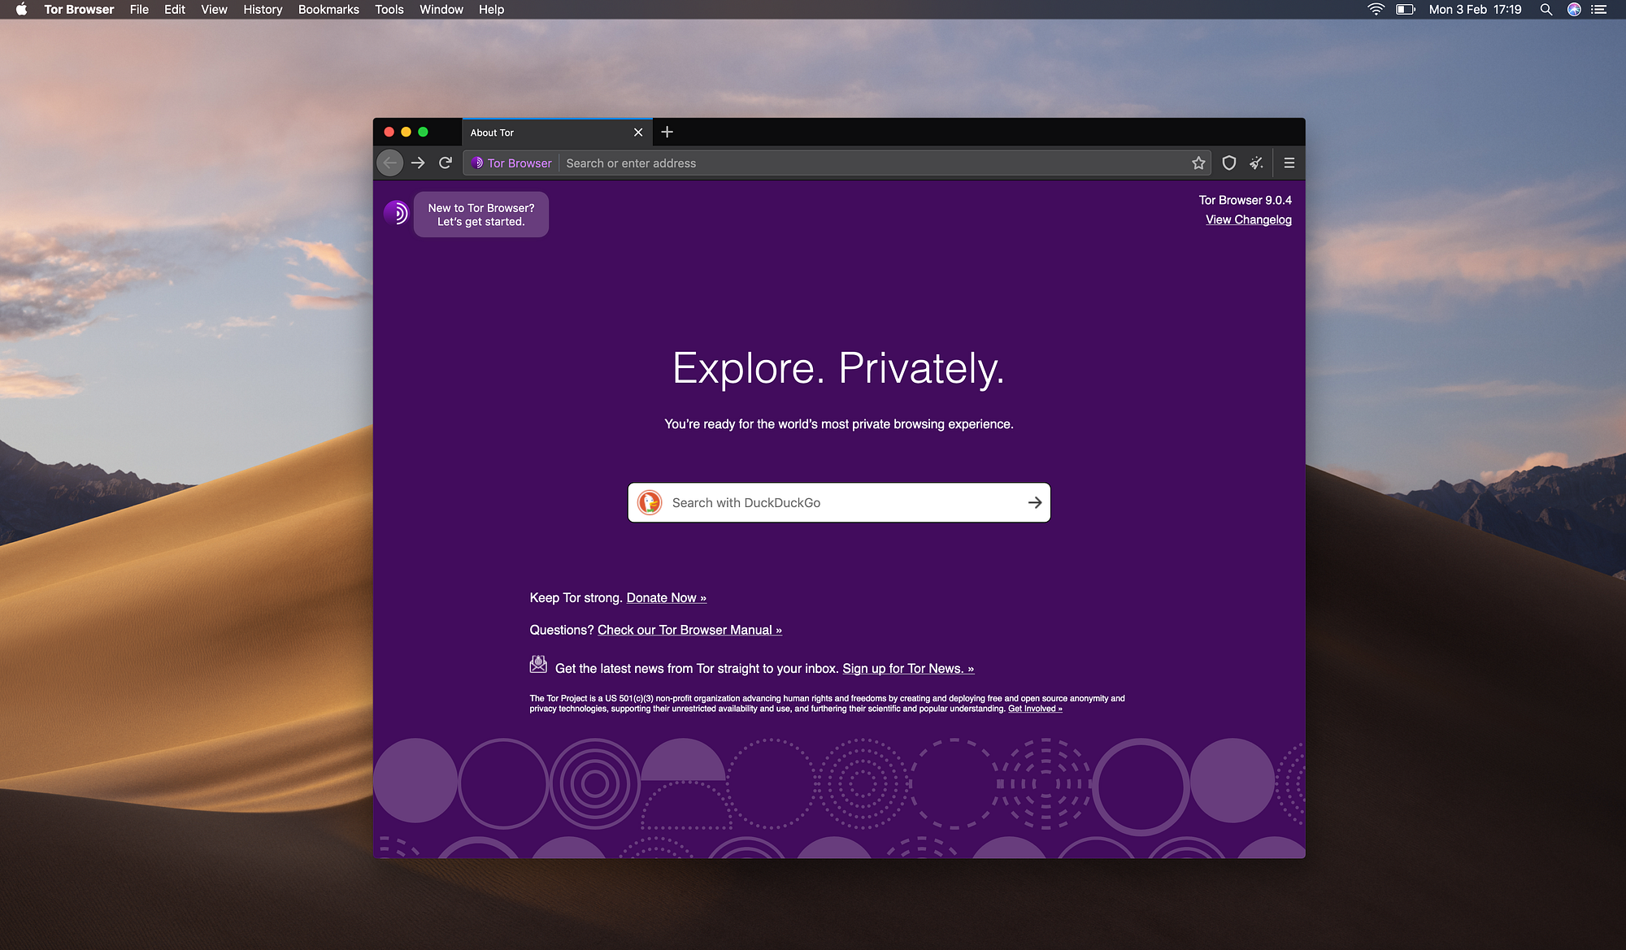This screenshot has width=1626, height=950.
Task: Open the Tools menu
Action: tap(389, 10)
